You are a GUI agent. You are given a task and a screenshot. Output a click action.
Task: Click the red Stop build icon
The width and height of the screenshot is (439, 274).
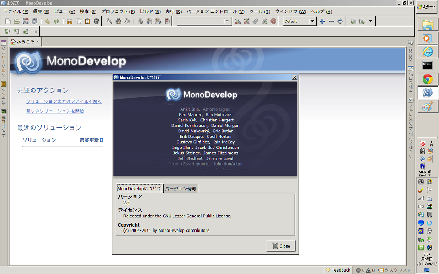pos(273,21)
